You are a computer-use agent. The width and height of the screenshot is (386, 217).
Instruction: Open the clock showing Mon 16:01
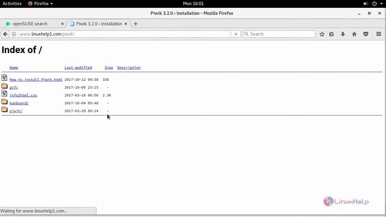point(193,4)
